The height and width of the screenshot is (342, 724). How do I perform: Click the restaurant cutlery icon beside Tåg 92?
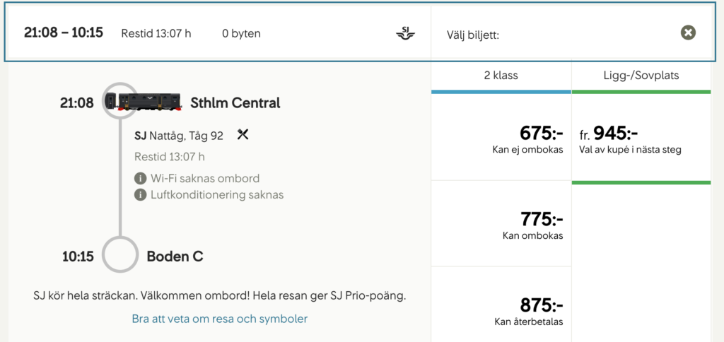tap(243, 134)
